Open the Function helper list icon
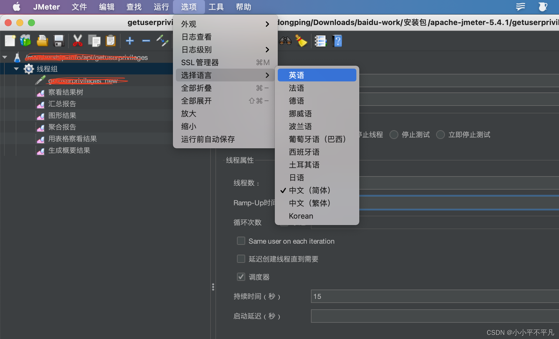559x339 pixels. click(320, 41)
